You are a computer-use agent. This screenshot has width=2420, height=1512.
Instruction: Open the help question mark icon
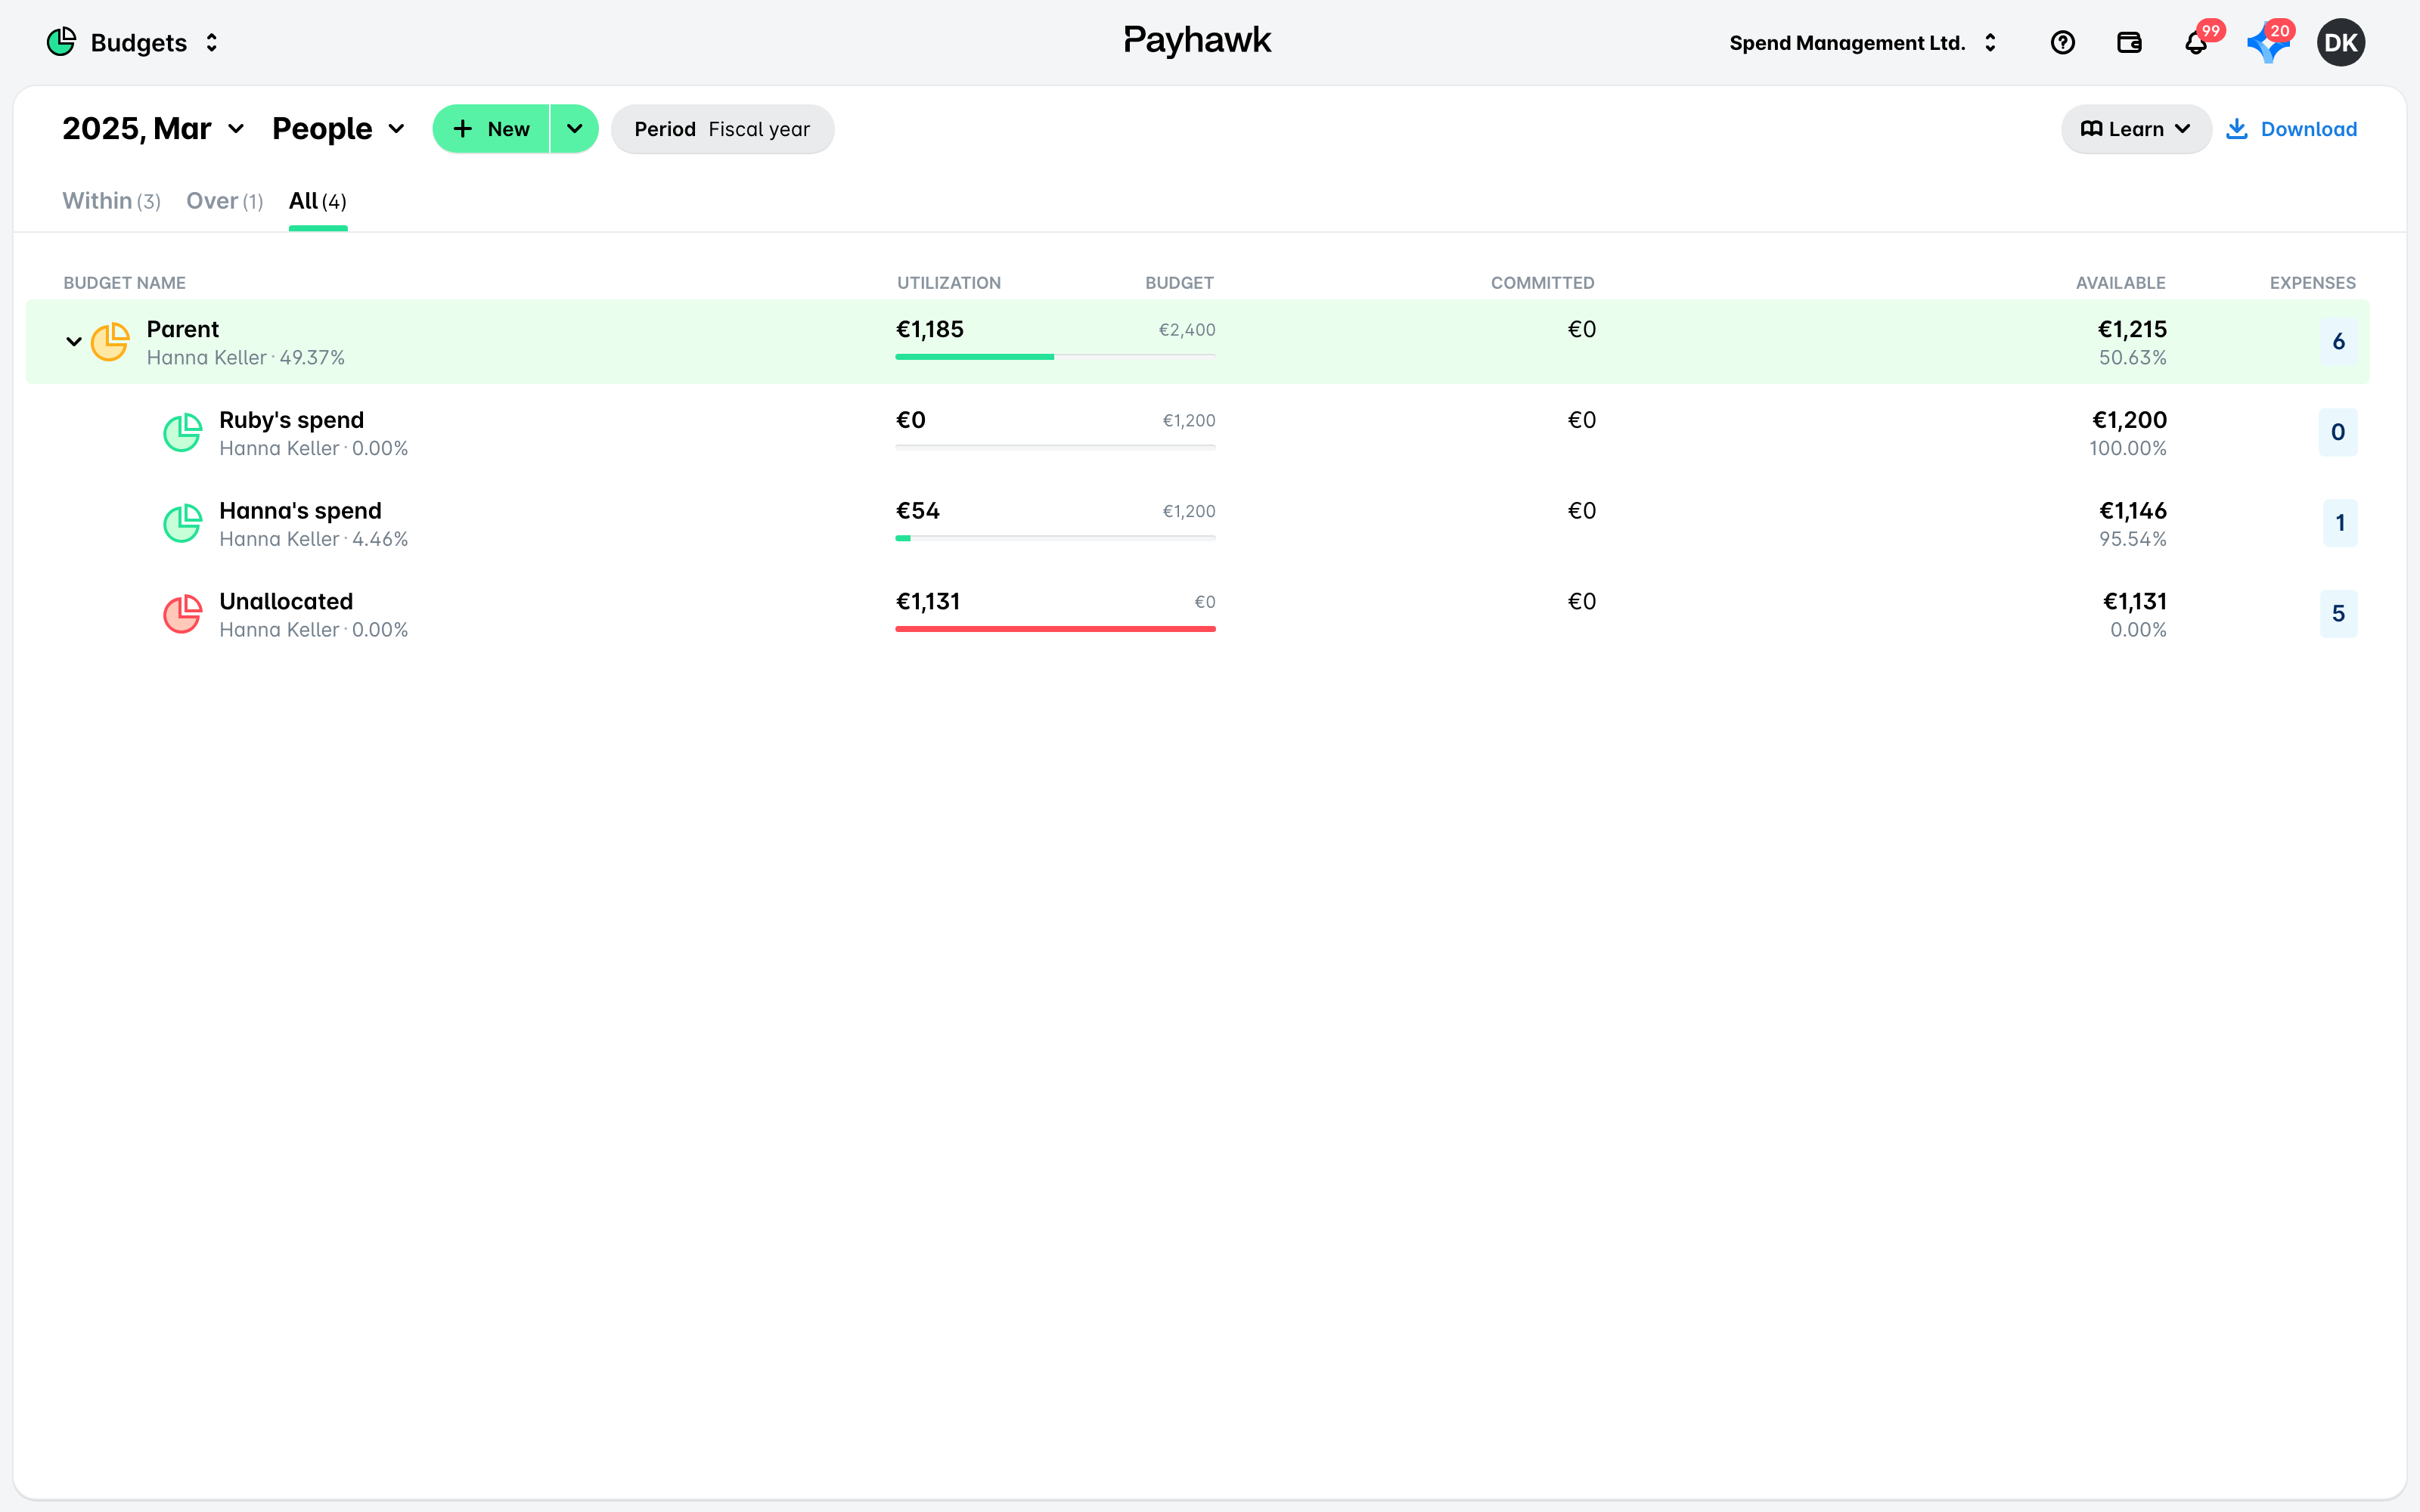[x=2062, y=42]
